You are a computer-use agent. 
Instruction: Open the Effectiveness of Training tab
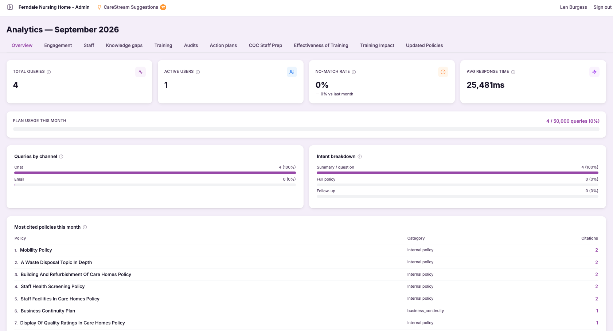(321, 46)
